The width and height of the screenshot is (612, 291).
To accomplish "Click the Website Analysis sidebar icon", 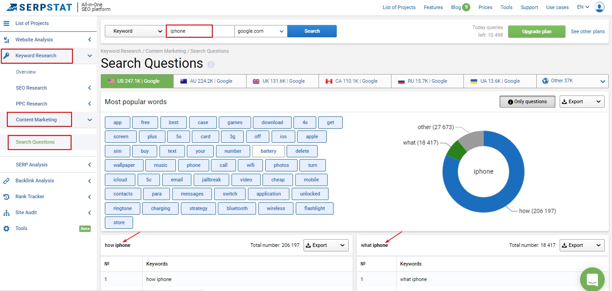I will tap(6, 40).
